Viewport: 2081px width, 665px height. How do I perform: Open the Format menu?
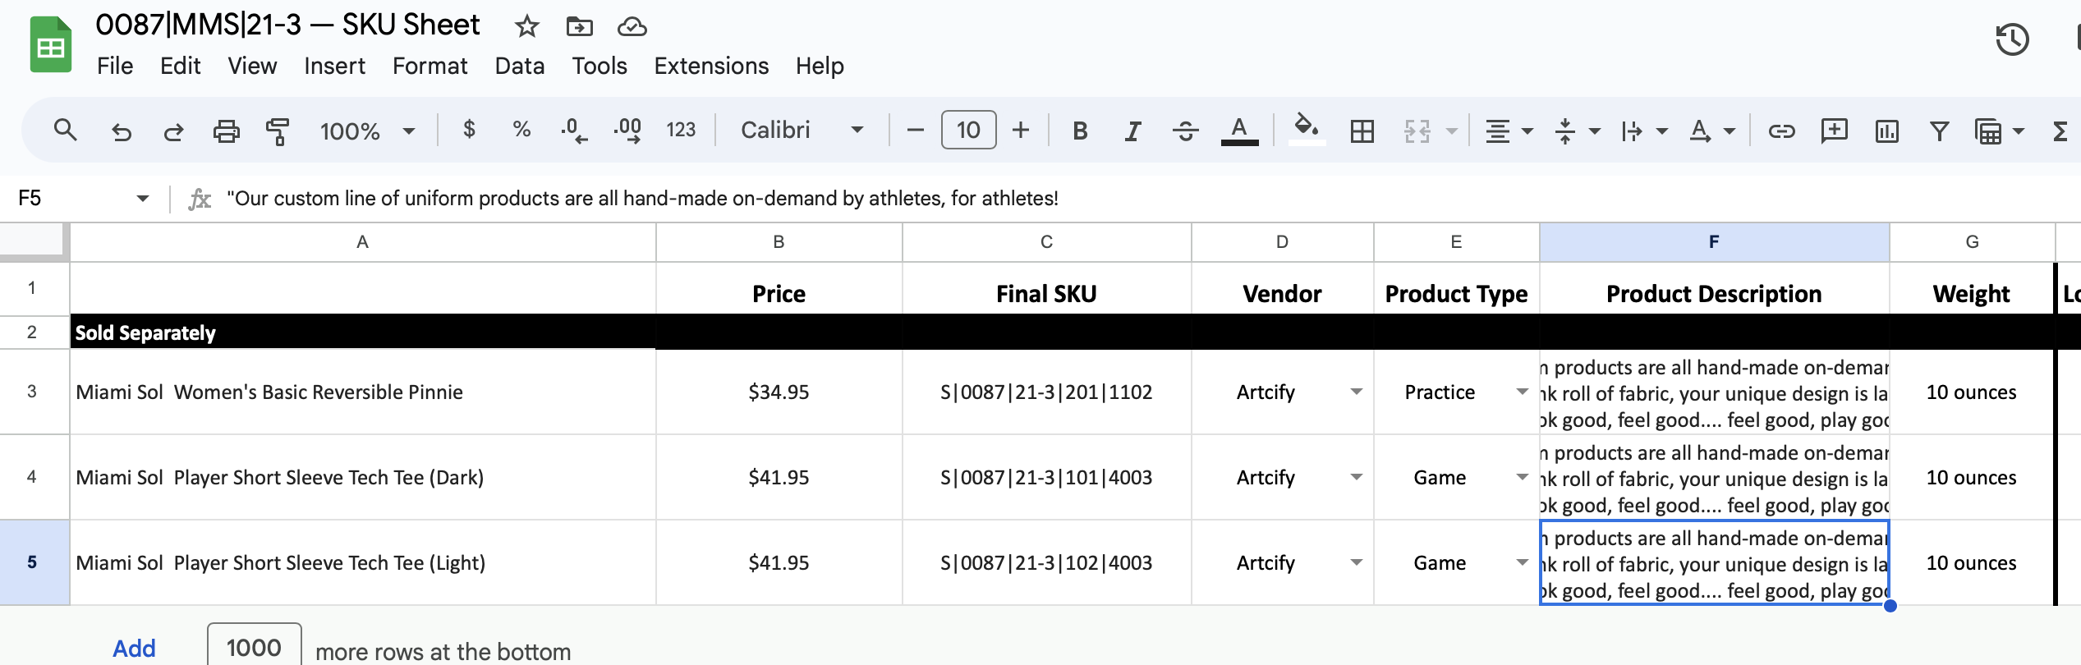pyautogui.click(x=430, y=66)
